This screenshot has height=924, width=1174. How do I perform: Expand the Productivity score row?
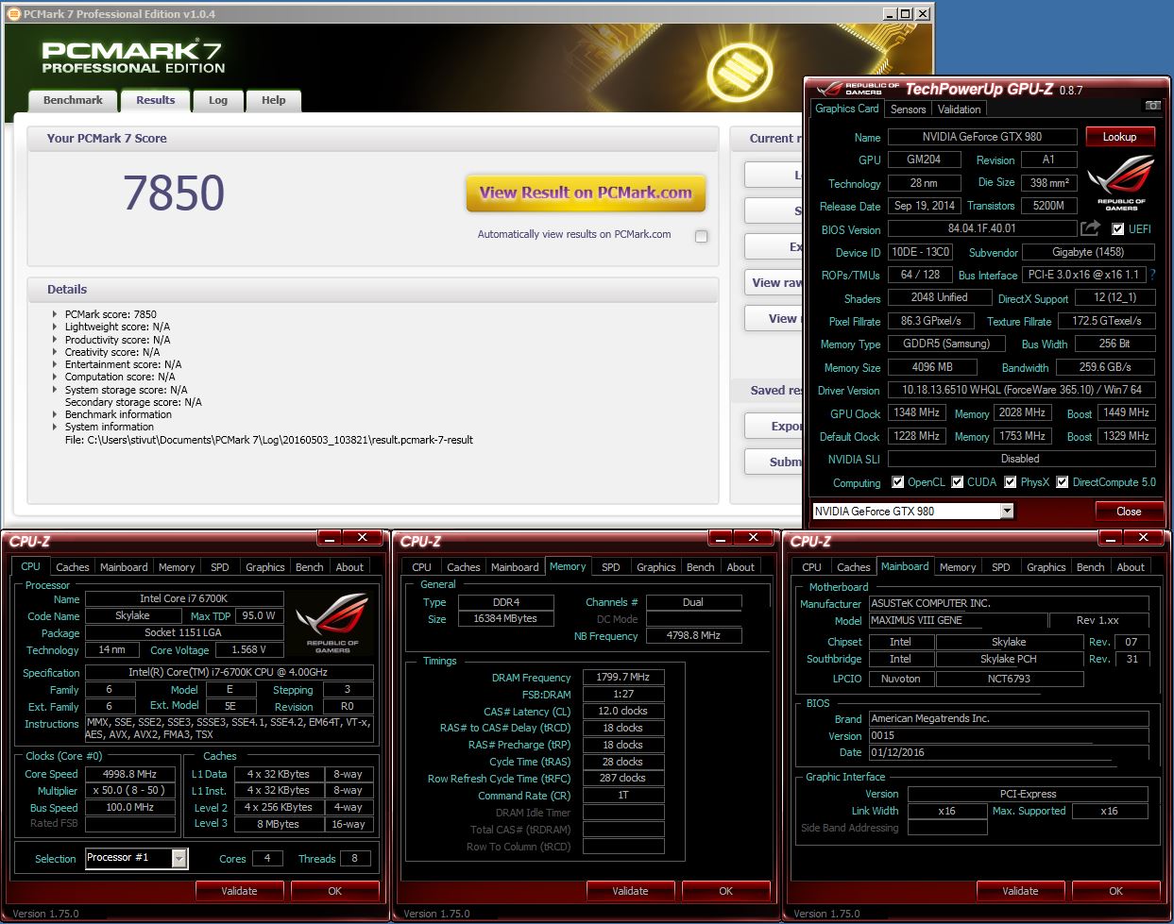[x=55, y=340]
